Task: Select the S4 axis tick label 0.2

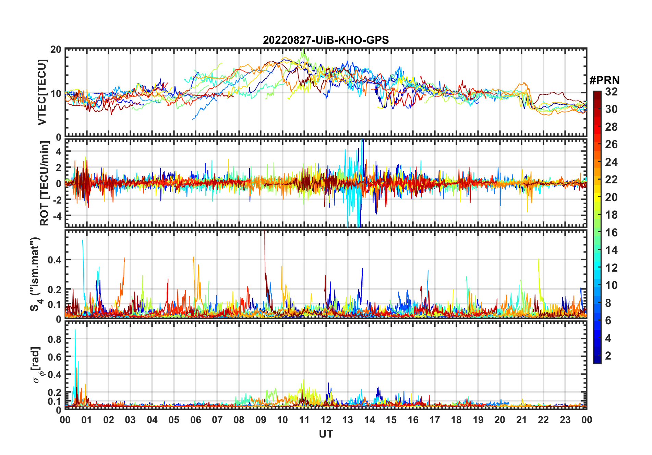Action: 55,289
